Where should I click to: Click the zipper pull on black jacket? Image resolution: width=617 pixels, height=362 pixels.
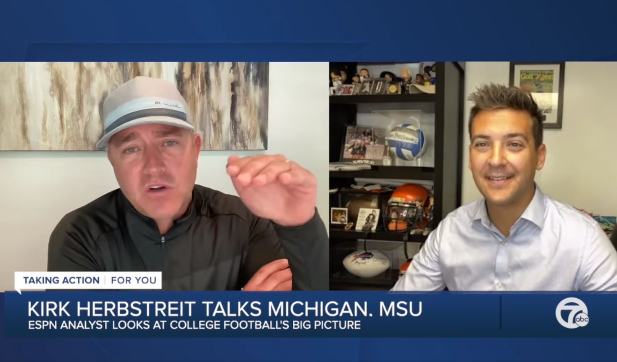(162, 239)
